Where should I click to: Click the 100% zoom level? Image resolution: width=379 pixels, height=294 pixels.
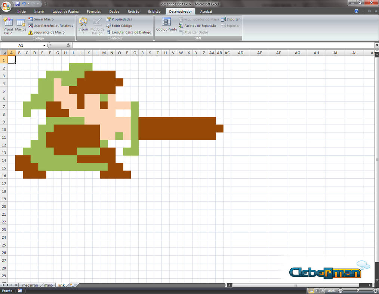[x=331, y=291]
